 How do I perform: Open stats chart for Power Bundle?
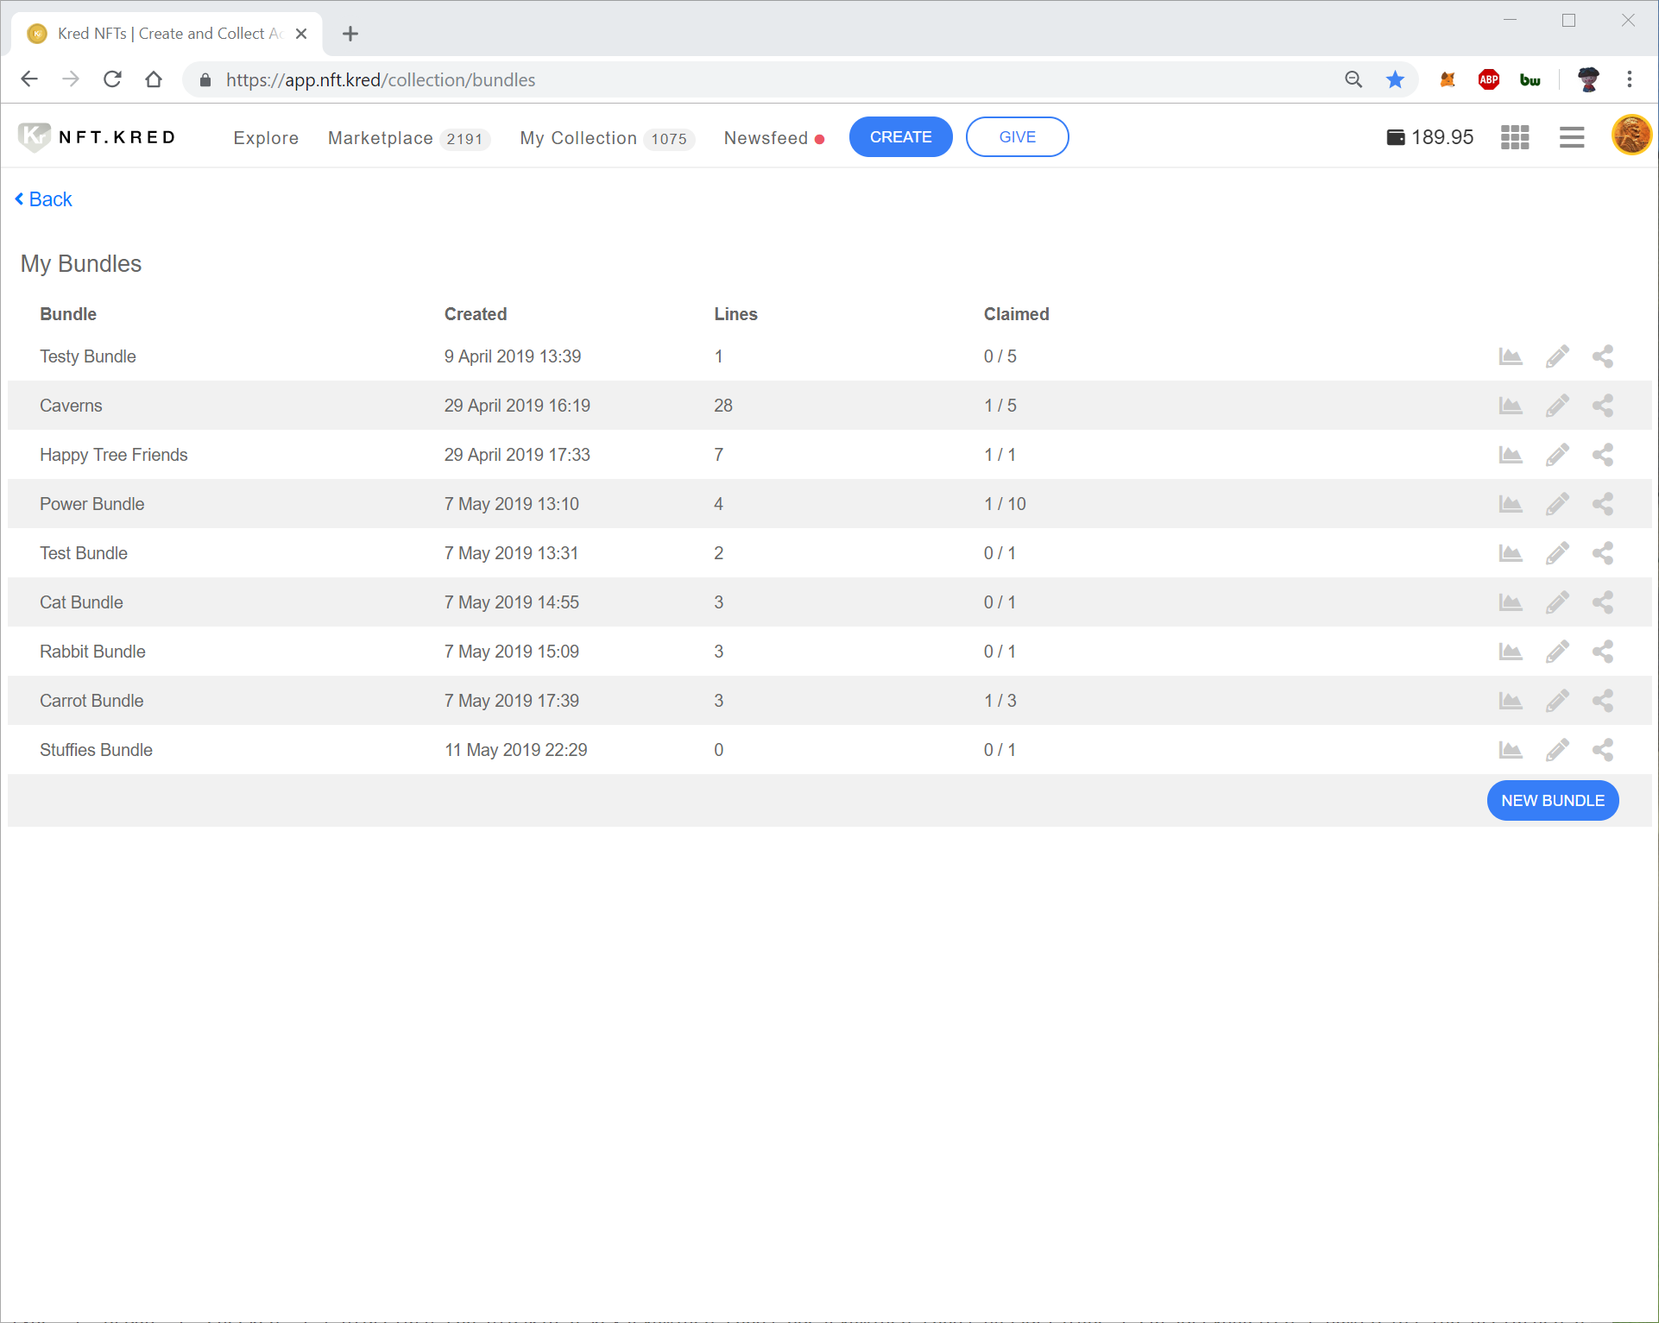click(x=1510, y=504)
